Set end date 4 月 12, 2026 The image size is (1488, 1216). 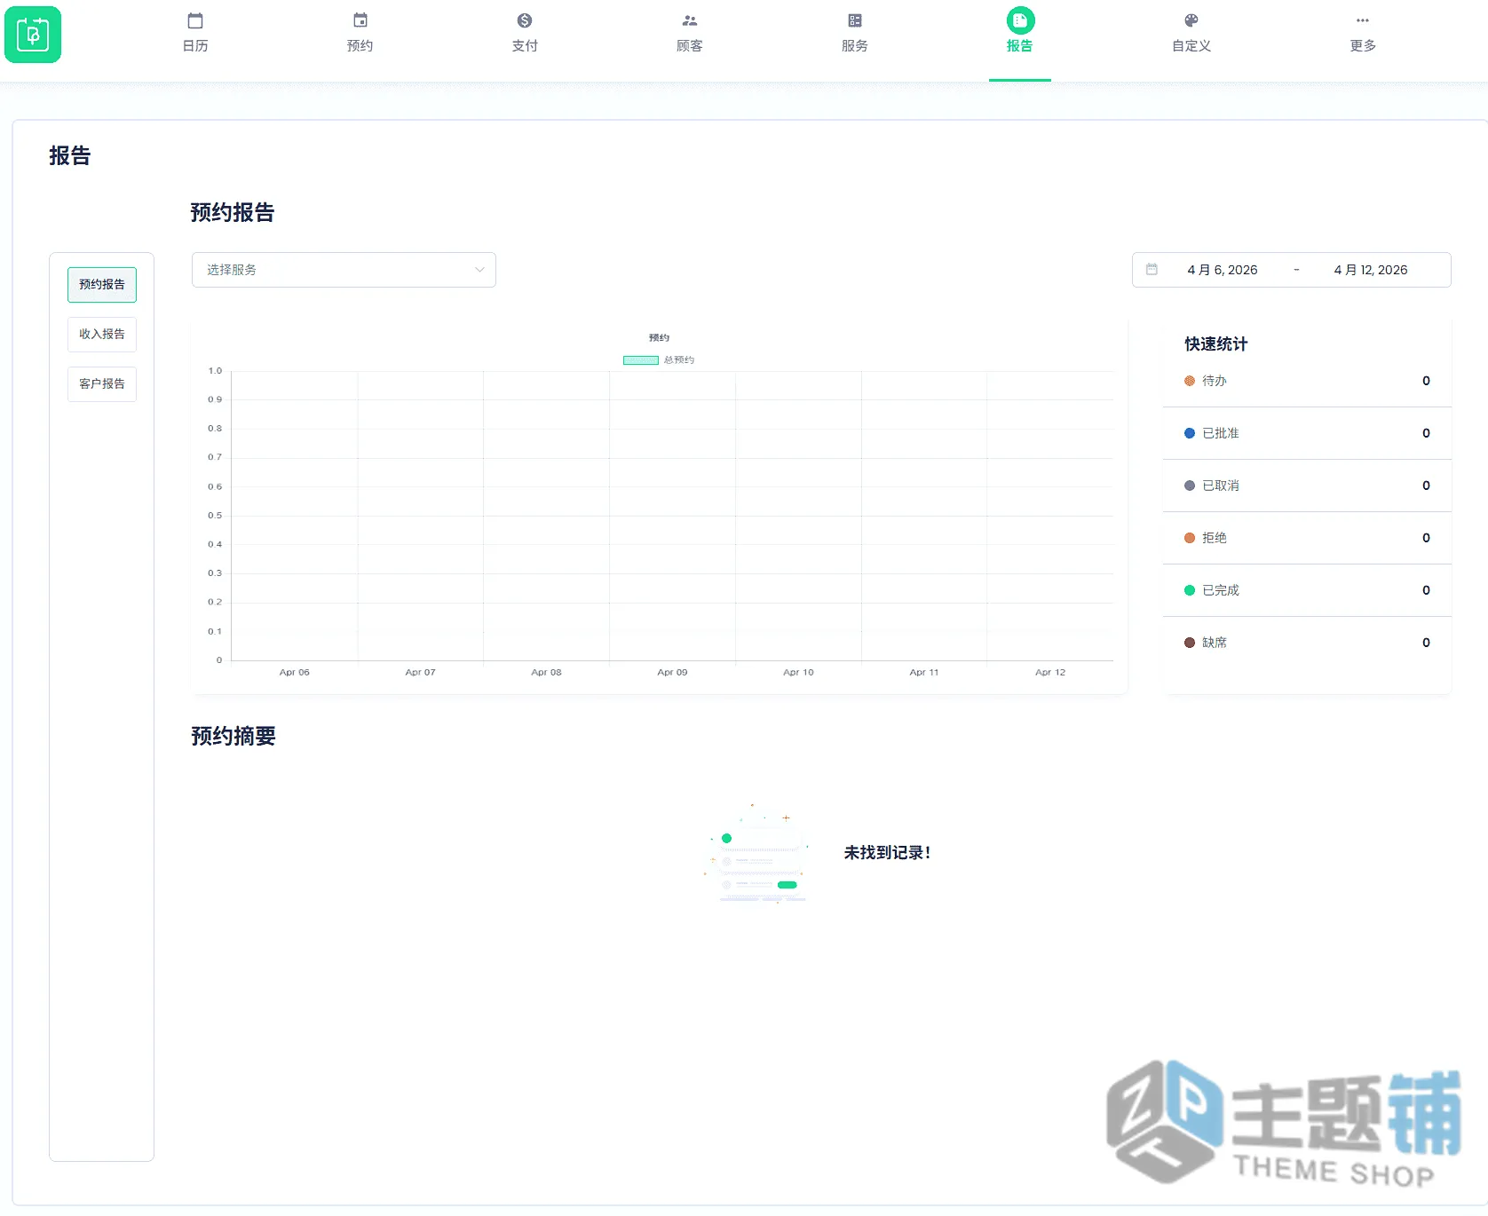click(x=1371, y=270)
